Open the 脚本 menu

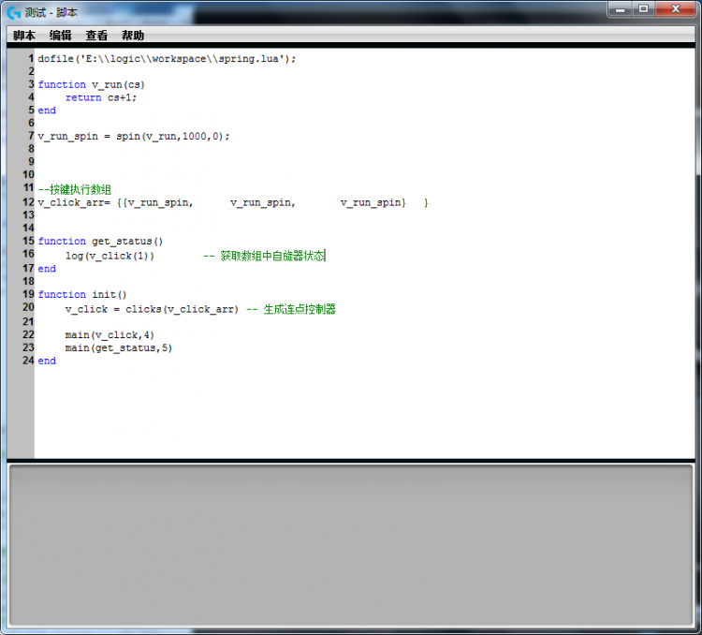click(24, 36)
